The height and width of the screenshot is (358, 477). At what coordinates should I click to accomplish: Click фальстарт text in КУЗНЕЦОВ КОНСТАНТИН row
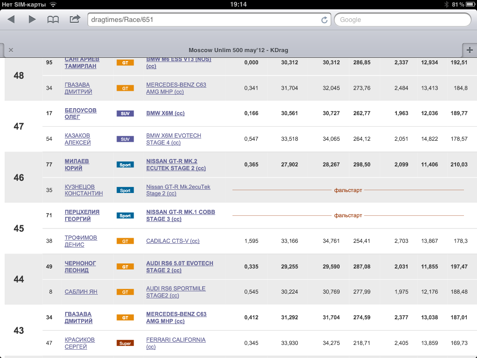coord(348,190)
